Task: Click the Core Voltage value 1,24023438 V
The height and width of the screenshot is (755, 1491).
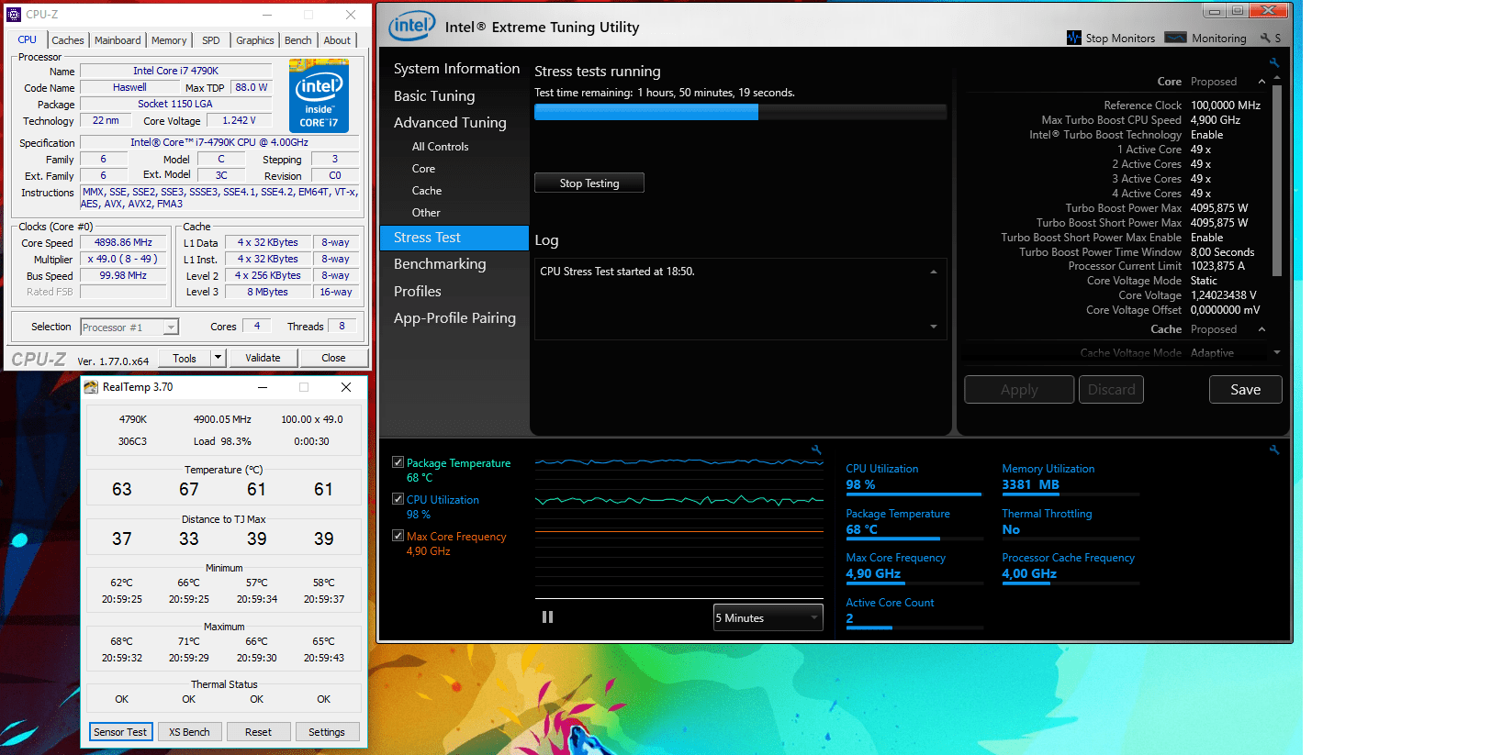Action: click(1223, 295)
